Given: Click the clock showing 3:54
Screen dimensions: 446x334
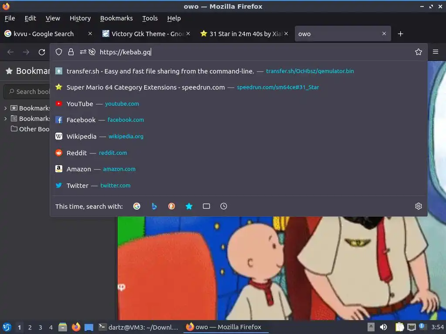Looking at the screenshot, I should coord(437,327).
